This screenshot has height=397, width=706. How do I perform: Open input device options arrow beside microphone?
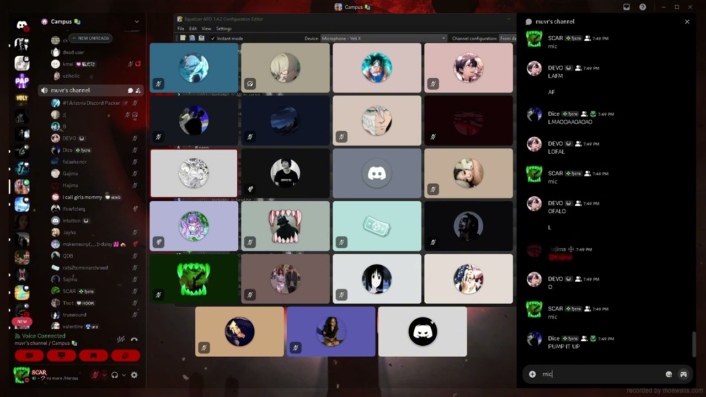[104, 375]
